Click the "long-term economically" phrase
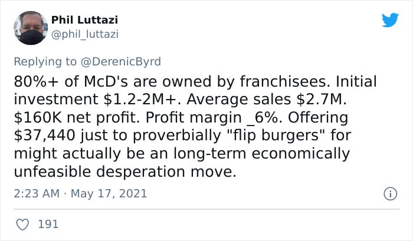 261,154
